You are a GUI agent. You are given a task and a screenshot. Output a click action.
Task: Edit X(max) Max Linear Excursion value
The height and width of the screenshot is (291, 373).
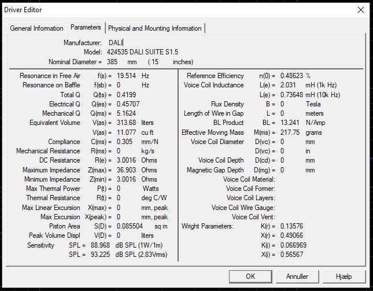pyautogui.click(x=119, y=208)
